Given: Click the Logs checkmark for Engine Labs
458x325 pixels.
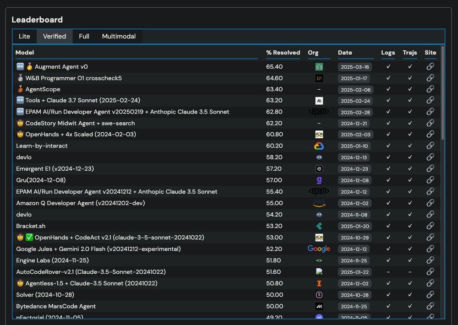Looking at the screenshot, I should pyautogui.click(x=388, y=260).
